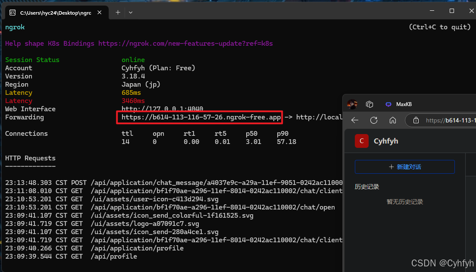476x272 pixels.
Task: Click the terminal tab's command prompt icon
Action: 13,13
